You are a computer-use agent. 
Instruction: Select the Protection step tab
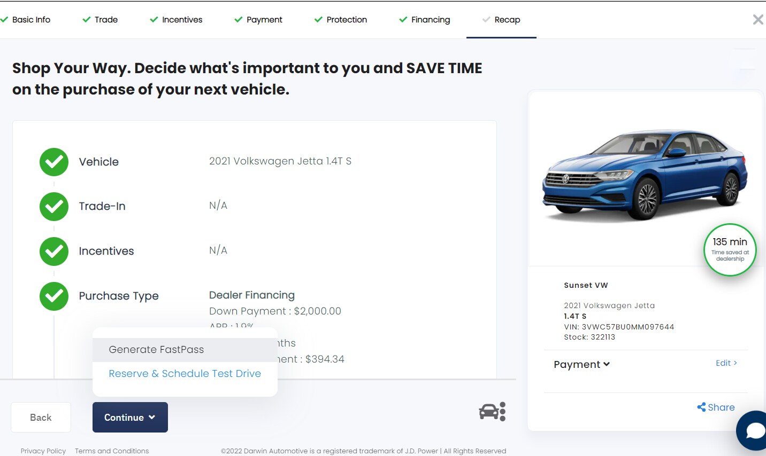(x=341, y=20)
